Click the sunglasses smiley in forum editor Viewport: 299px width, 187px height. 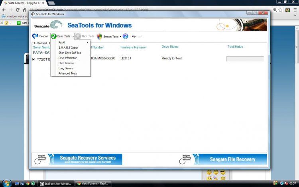tap(222, 172)
